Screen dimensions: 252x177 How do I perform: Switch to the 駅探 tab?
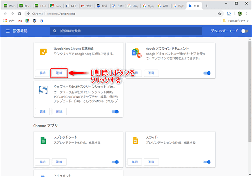(x=102, y=6)
